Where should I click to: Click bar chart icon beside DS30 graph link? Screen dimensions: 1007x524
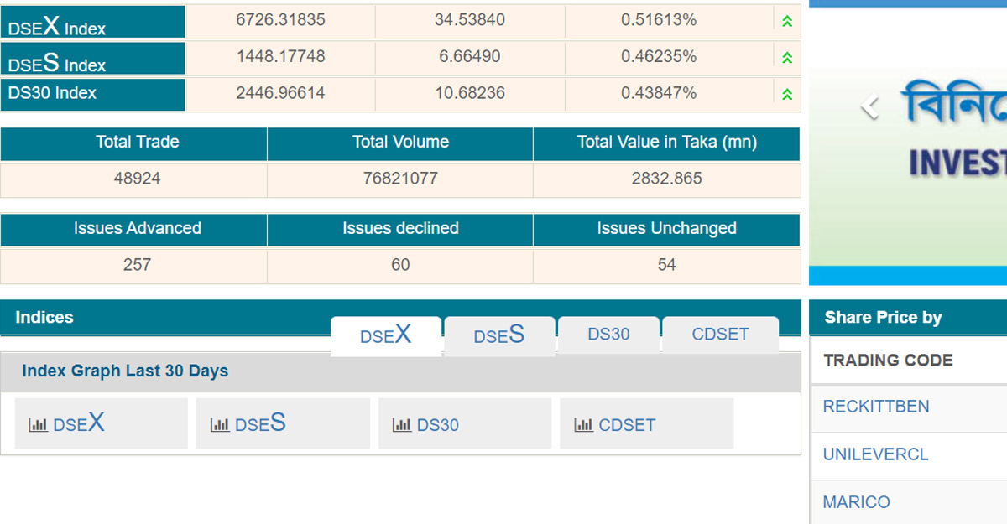(x=402, y=425)
